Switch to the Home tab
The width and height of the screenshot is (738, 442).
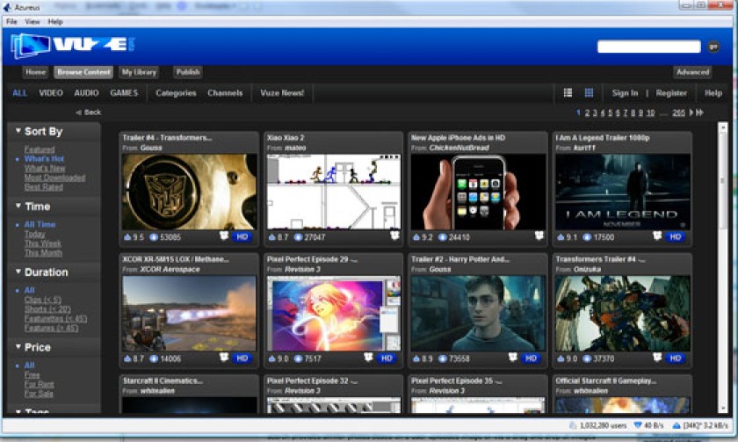coord(35,72)
